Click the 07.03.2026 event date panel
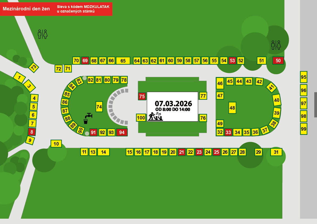This screenshot has width=317, height=224. coord(173,103)
